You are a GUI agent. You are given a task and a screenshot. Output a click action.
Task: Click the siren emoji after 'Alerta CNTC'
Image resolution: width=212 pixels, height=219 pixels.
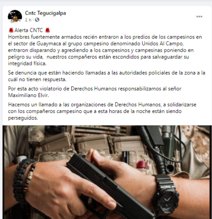(x=47, y=30)
